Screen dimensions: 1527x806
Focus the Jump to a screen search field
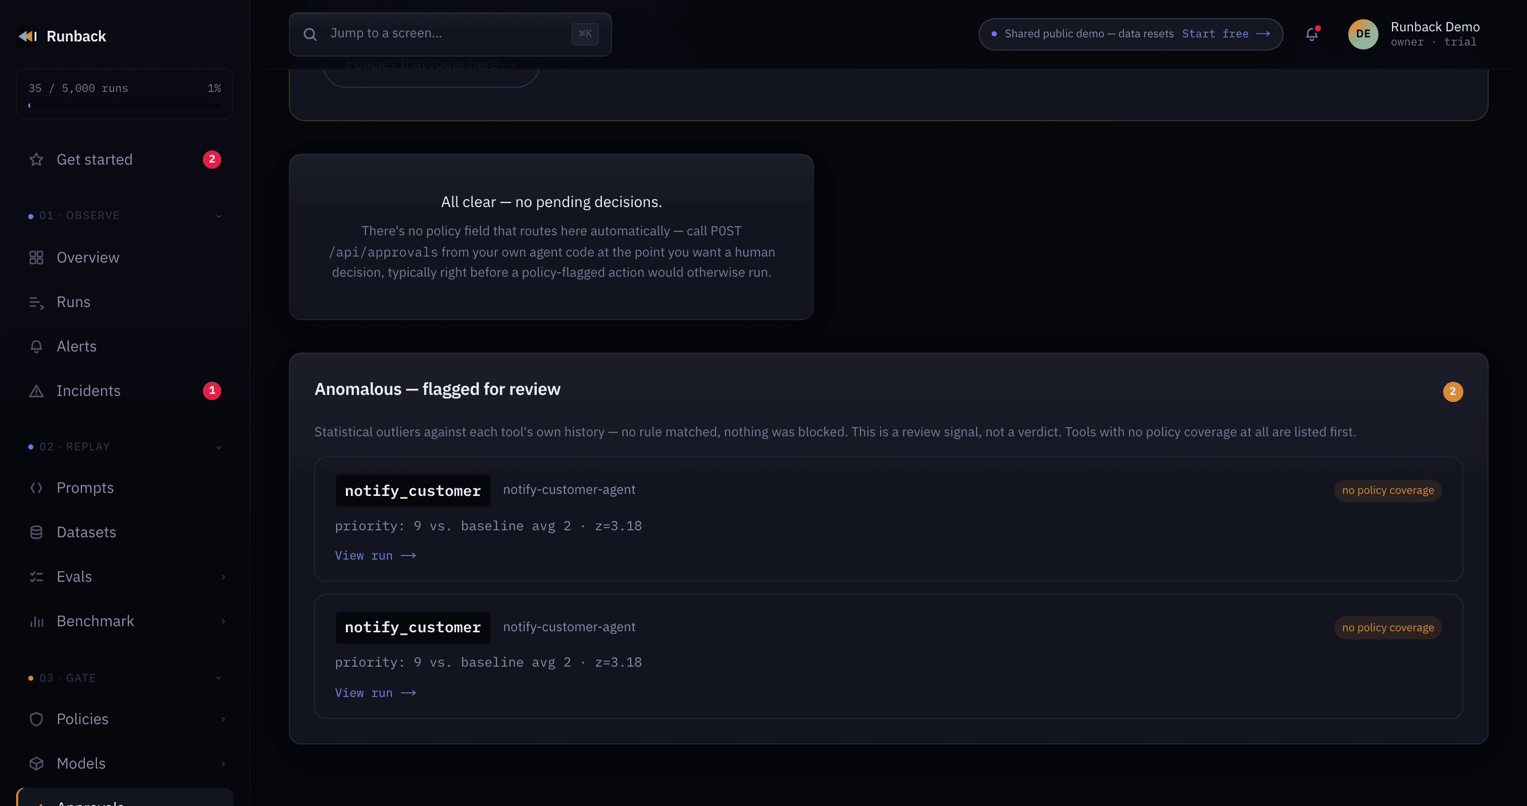pyautogui.click(x=450, y=34)
